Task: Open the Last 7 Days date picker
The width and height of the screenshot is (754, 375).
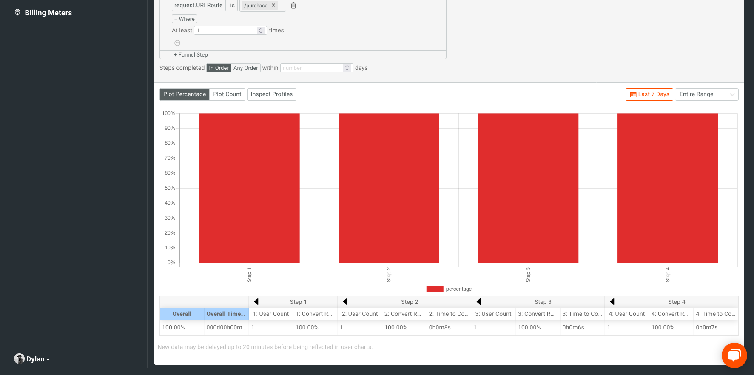Action: pyautogui.click(x=649, y=94)
